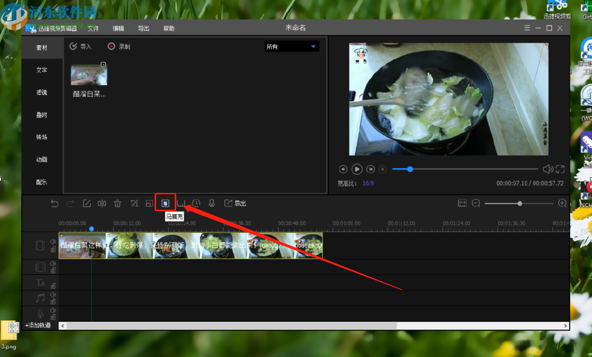Mute the music track
The height and width of the screenshot is (357, 592).
coord(53,295)
